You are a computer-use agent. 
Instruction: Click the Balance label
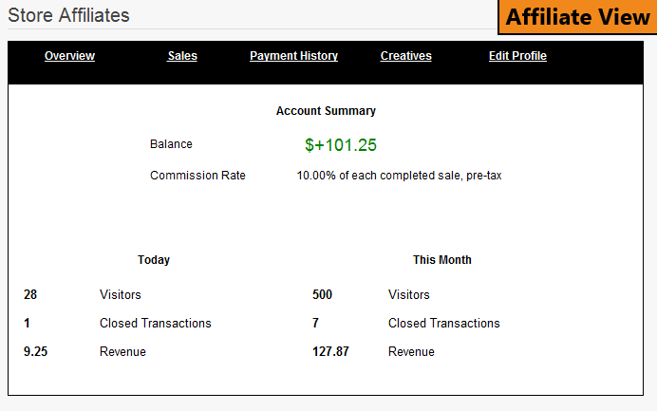[x=171, y=144]
